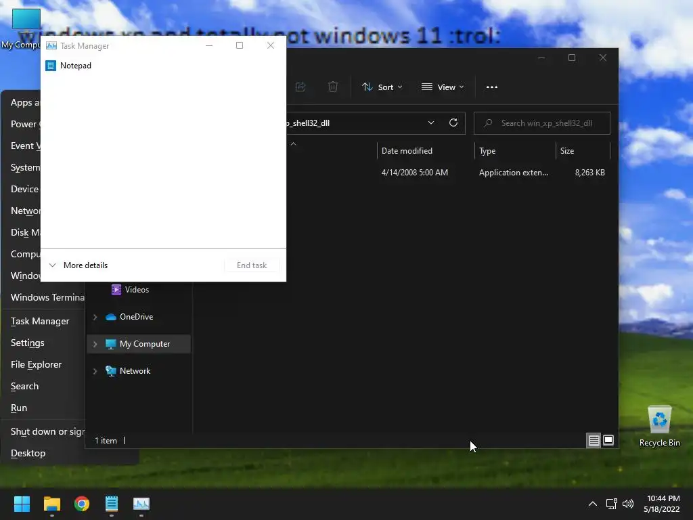Click the Search win_xp_shell32_dll field
The width and height of the screenshot is (693, 520).
[x=542, y=123]
